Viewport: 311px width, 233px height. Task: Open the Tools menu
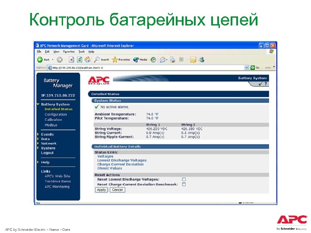coord(82,51)
